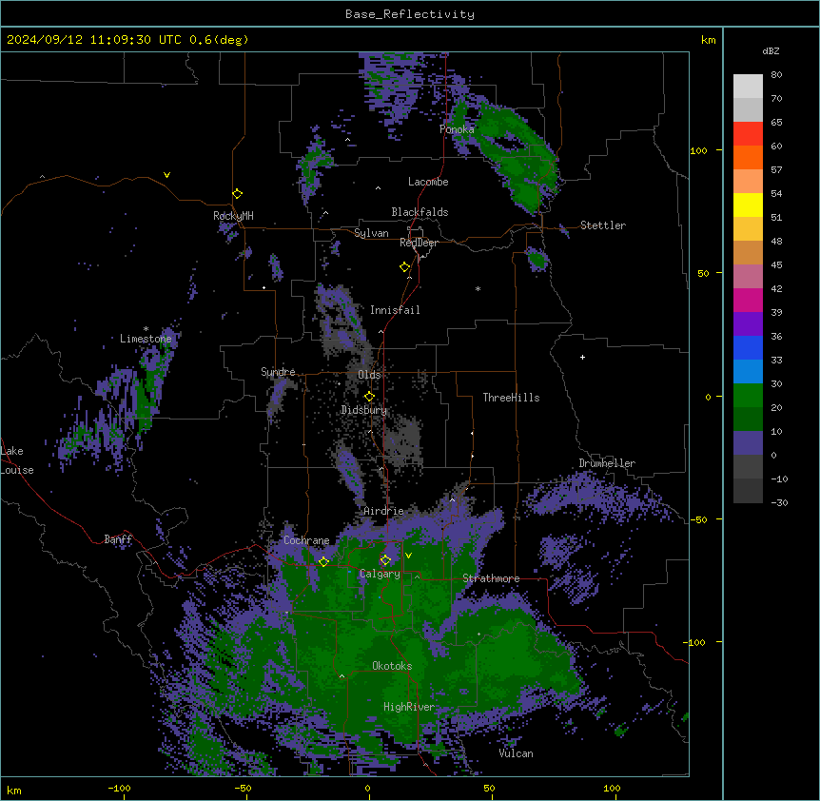Click the Blackfalds city label

coord(420,212)
